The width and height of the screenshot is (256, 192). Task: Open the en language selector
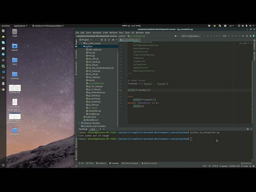tap(232, 26)
